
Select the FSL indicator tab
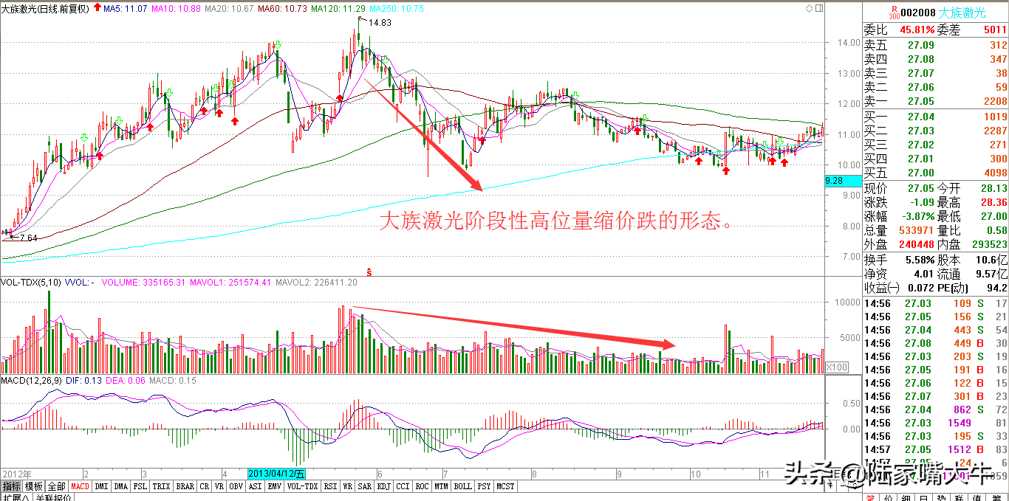140,486
